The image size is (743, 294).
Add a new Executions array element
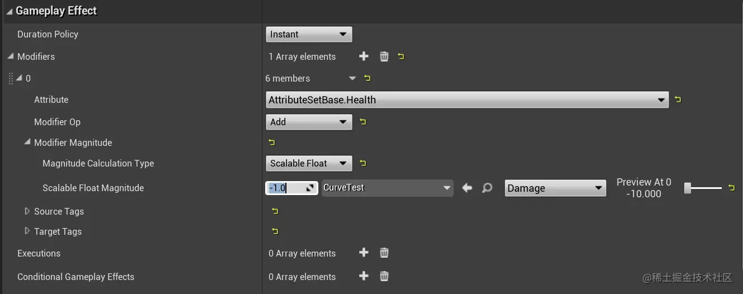364,253
